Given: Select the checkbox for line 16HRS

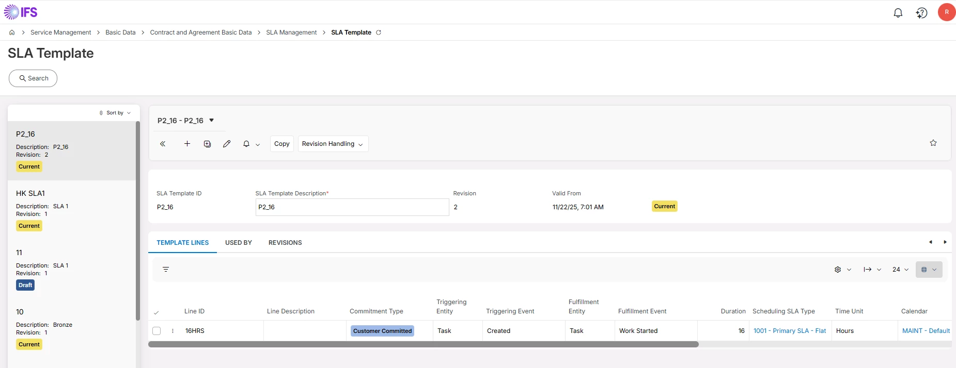Looking at the screenshot, I should (x=156, y=331).
